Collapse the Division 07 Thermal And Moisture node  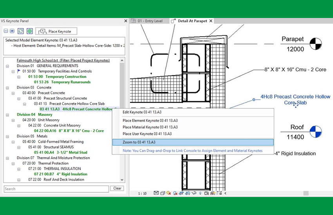(x=7, y=158)
